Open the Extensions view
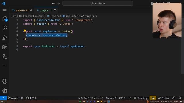Image resolution: width=184 pixels, height=103 pixels. coord(5,47)
